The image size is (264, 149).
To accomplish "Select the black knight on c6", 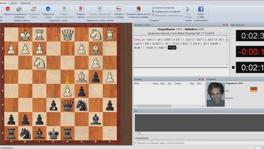I will click(x=82, y=105).
